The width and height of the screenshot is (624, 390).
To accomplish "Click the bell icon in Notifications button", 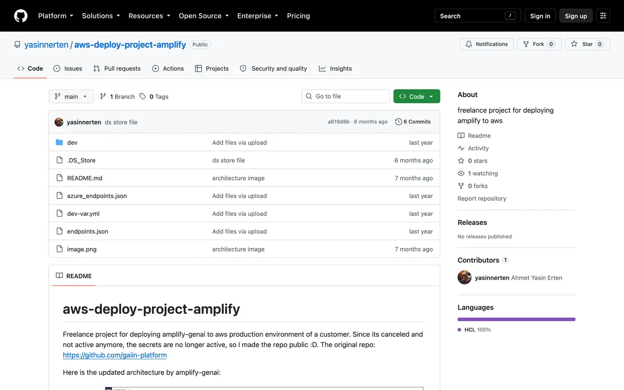I will coord(469,44).
